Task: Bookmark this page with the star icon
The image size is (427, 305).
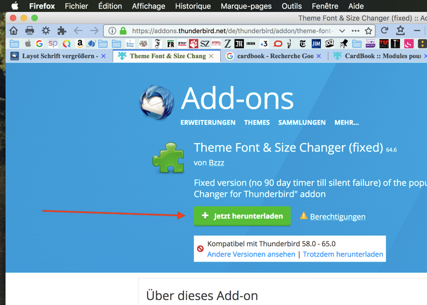Action: (368, 31)
